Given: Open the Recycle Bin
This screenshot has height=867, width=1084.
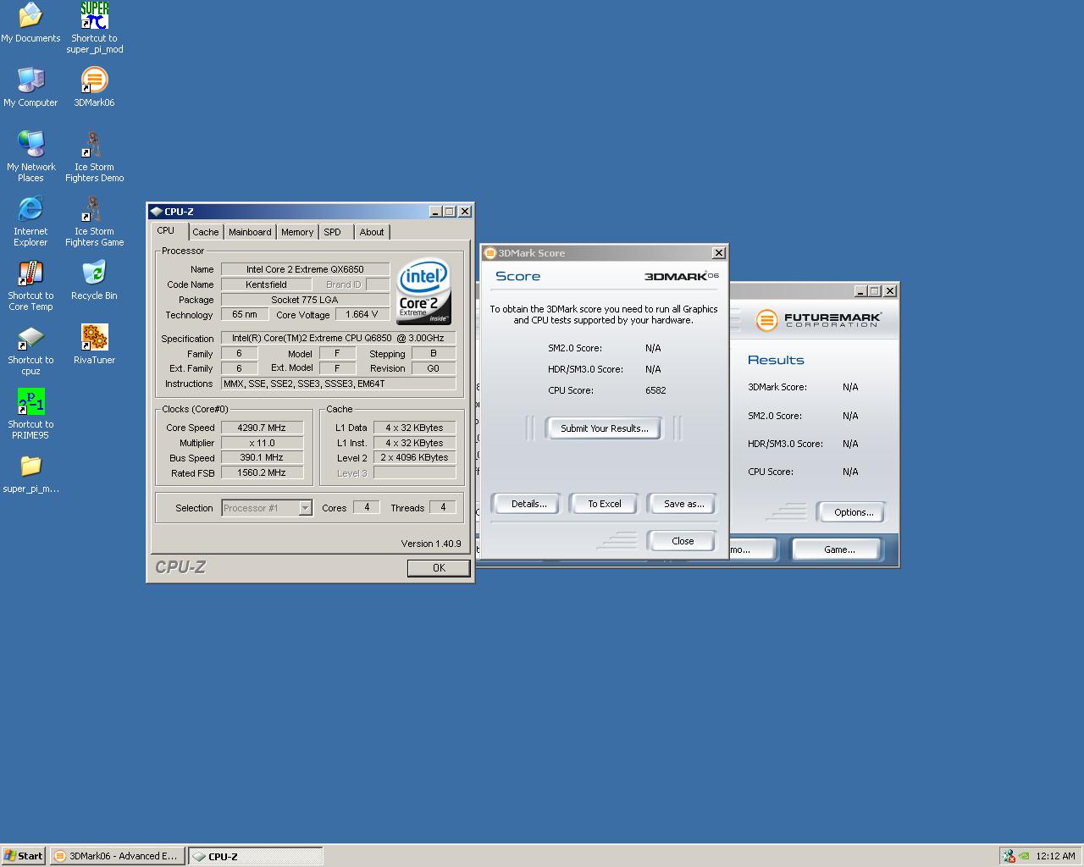Looking at the screenshot, I should [94, 280].
